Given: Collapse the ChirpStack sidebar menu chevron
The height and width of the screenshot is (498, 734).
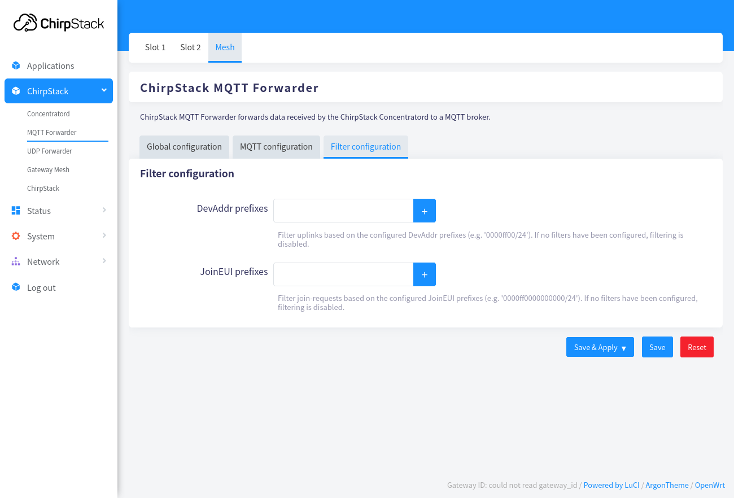Looking at the screenshot, I should click(104, 90).
